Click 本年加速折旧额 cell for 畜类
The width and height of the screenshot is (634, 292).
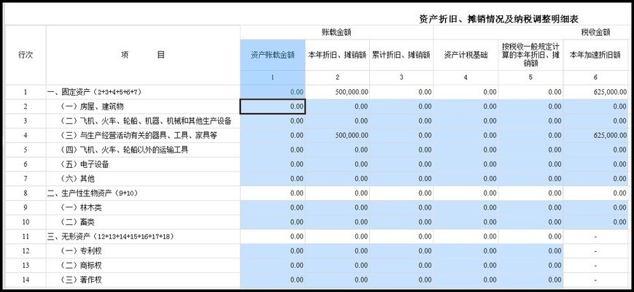pos(596,222)
